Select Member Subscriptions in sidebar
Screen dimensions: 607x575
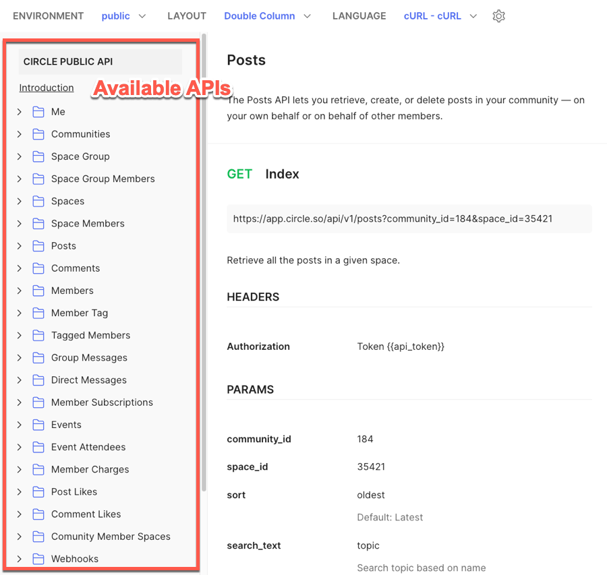(x=102, y=402)
